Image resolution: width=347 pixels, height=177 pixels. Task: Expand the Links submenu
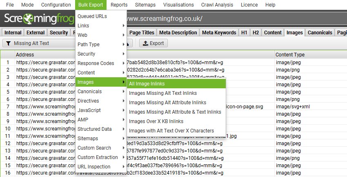(x=101, y=26)
